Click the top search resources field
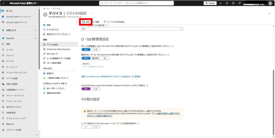The height and width of the screenshot is (138, 275). [x=136, y=3]
